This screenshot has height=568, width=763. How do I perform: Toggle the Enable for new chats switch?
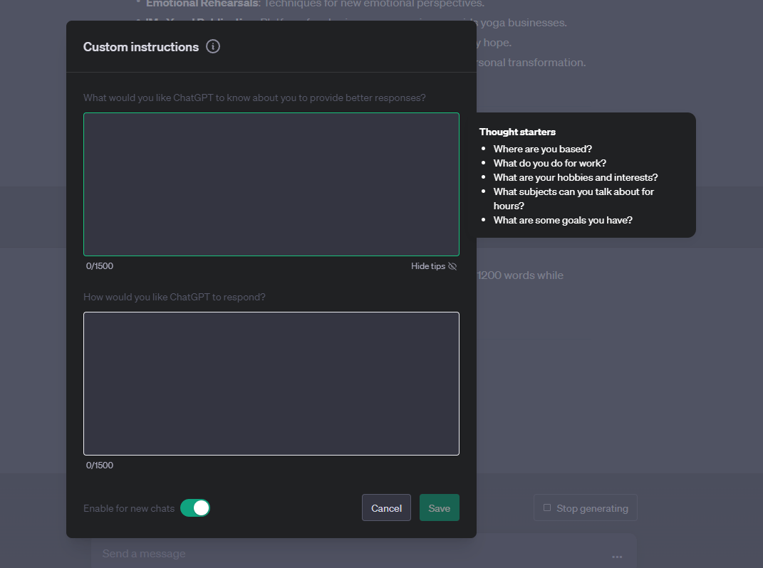[x=195, y=507]
